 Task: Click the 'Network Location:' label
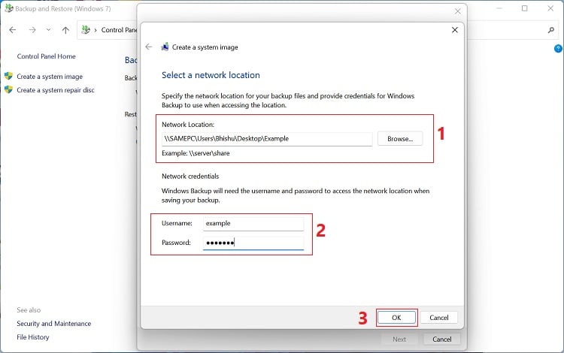pyautogui.click(x=188, y=125)
